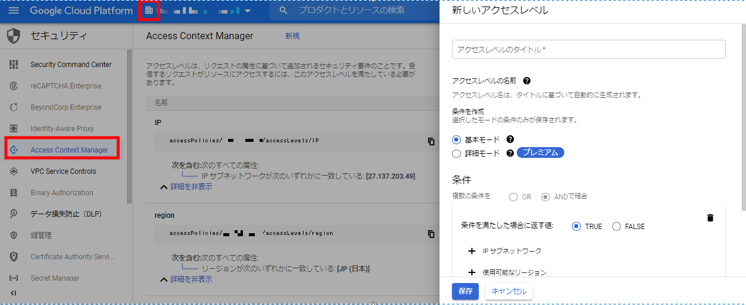Click 保存 to save access level

[465, 291]
